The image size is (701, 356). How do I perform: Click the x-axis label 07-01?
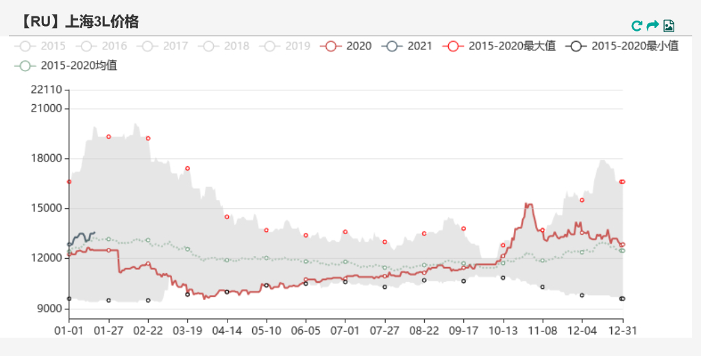coord(345,331)
